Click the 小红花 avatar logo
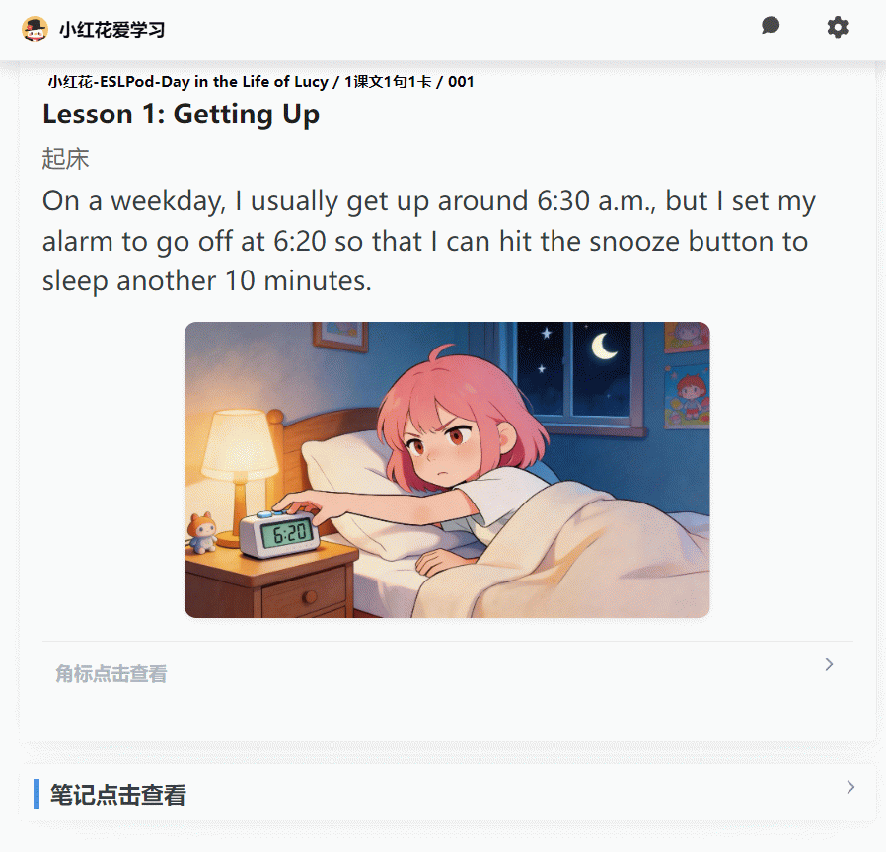The width and height of the screenshot is (886, 852). (x=36, y=30)
